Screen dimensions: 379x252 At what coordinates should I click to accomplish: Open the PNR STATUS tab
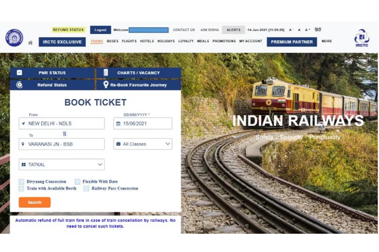(x=52, y=73)
